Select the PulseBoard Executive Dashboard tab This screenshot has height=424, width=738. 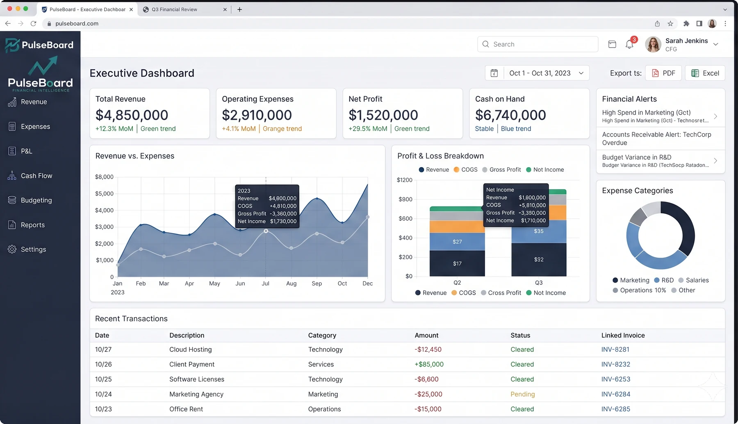click(87, 9)
